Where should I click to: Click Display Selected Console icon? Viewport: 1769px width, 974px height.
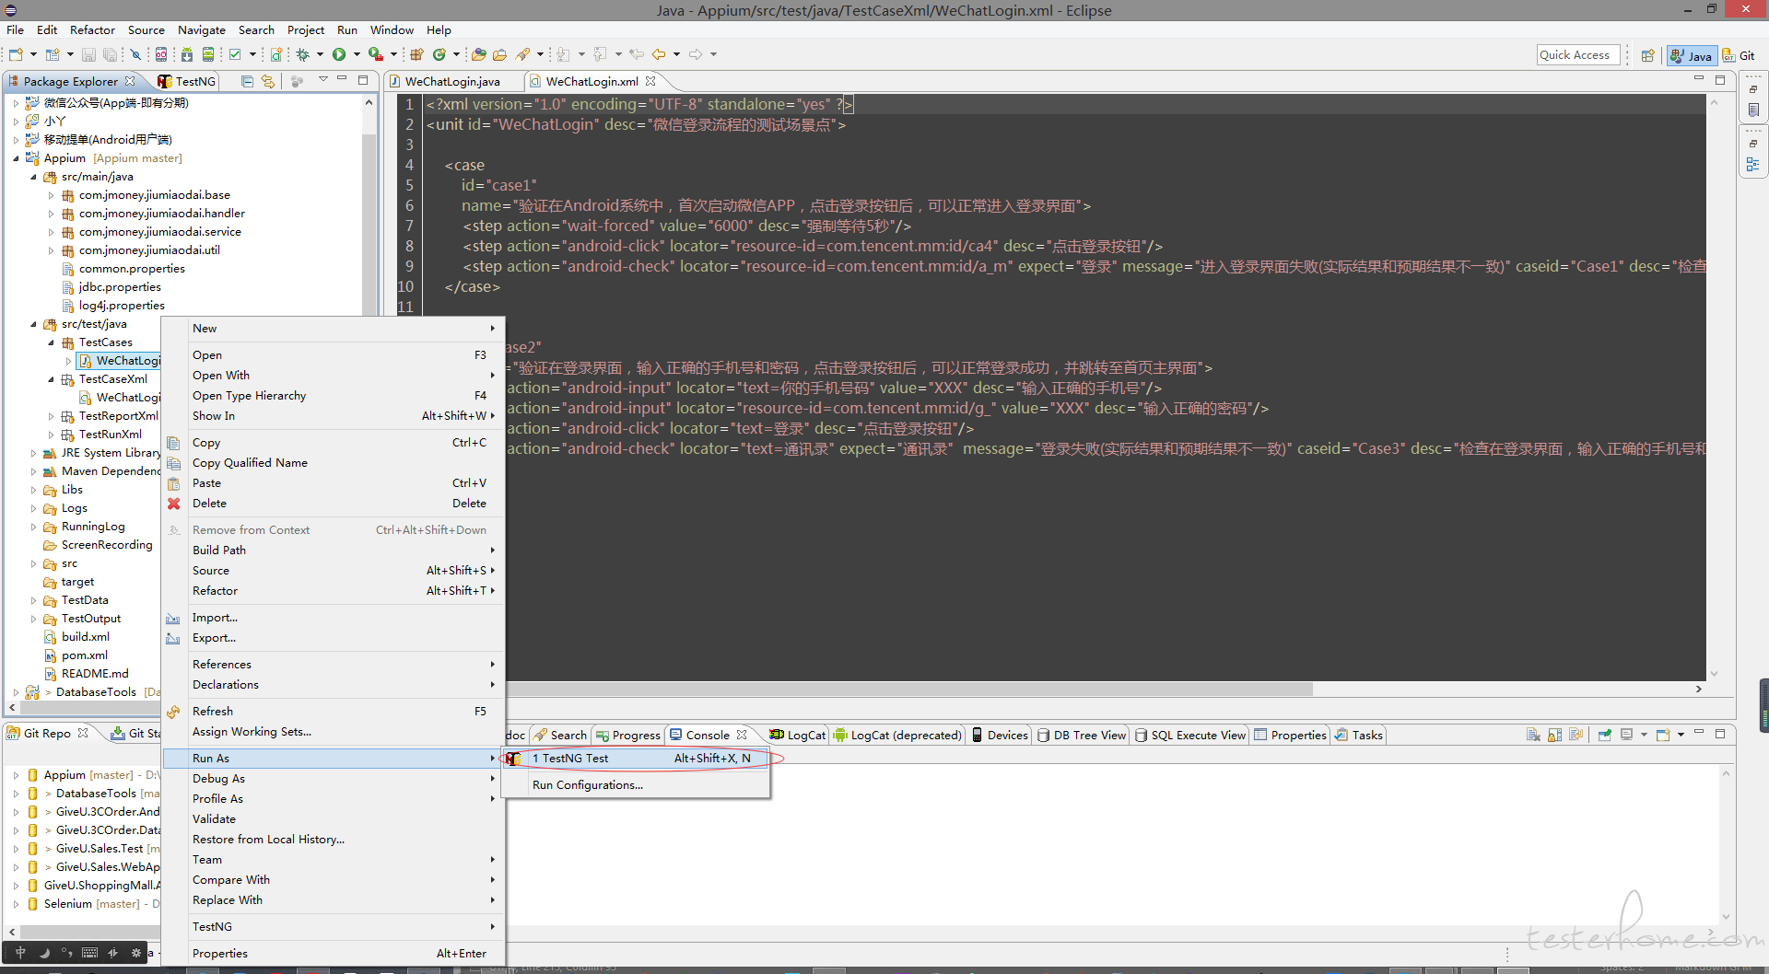tap(1627, 735)
